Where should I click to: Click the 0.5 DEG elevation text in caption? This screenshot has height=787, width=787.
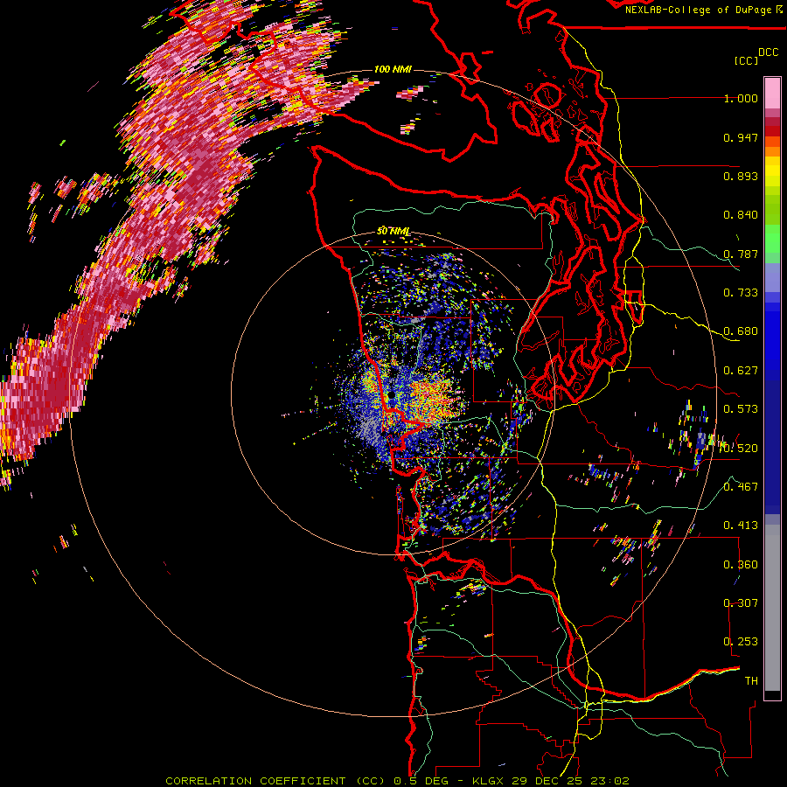421,781
